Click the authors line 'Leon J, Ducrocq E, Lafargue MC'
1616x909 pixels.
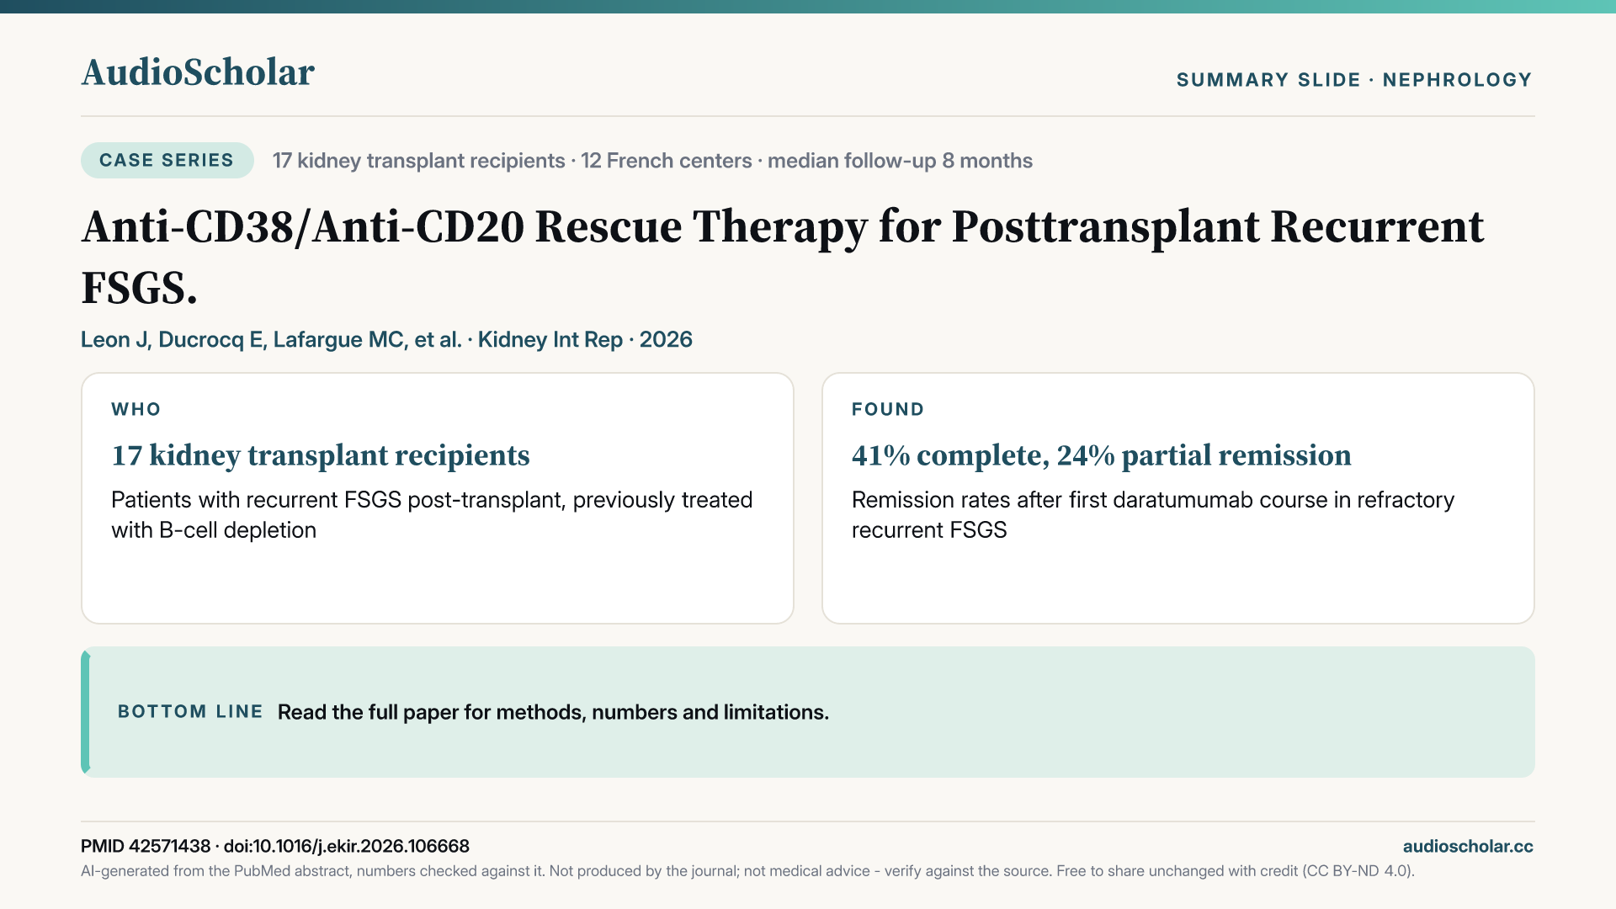point(386,339)
